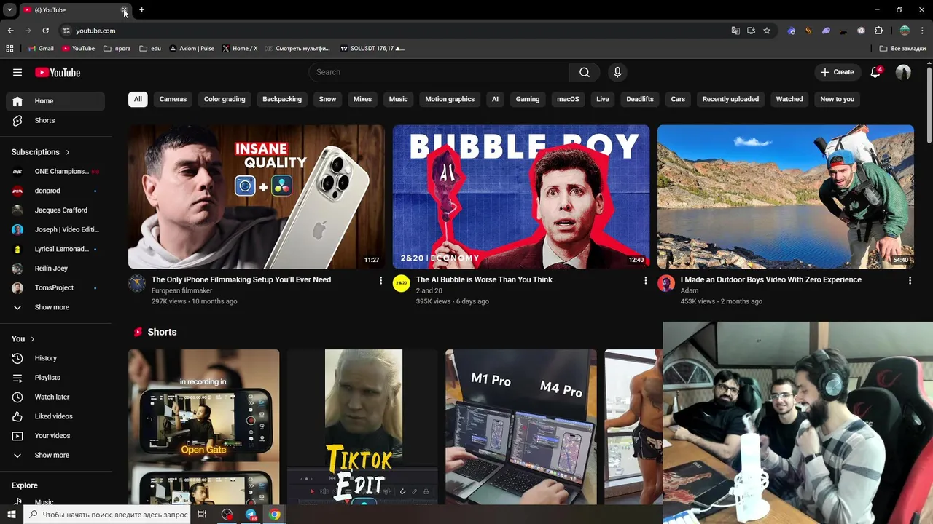Select the Gaming filter chip
Image resolution: width=933 pixels, height=524 pixels.
[528, 99]
